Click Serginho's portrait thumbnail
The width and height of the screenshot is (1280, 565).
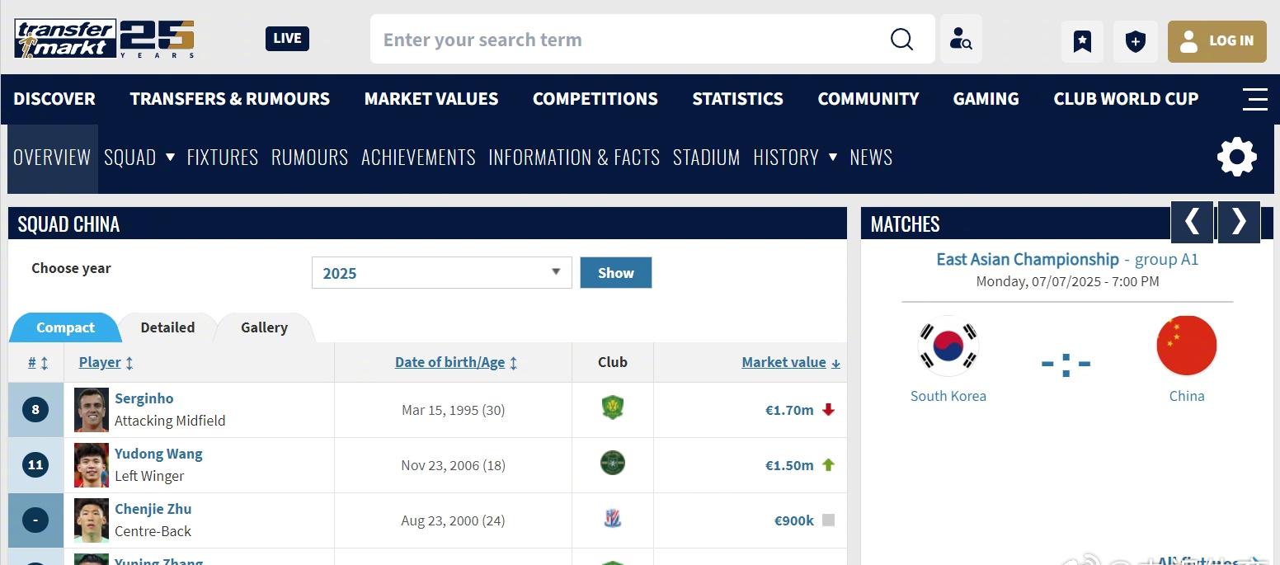tap(92, 410)
